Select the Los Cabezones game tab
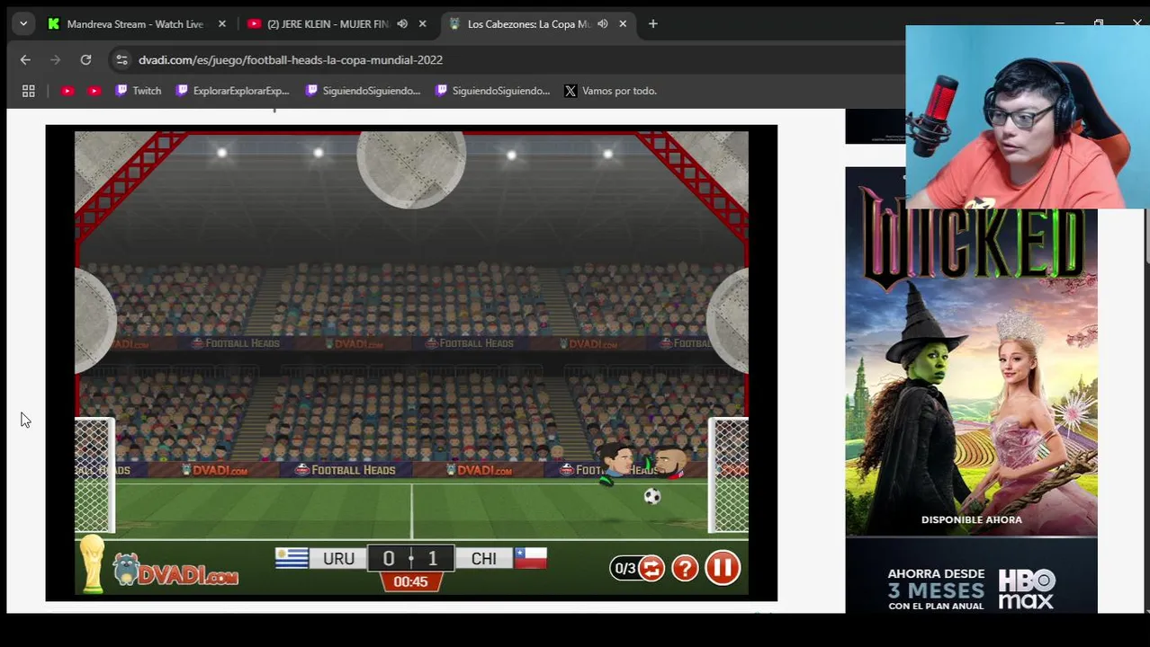1150x647 pixels. 529,24
